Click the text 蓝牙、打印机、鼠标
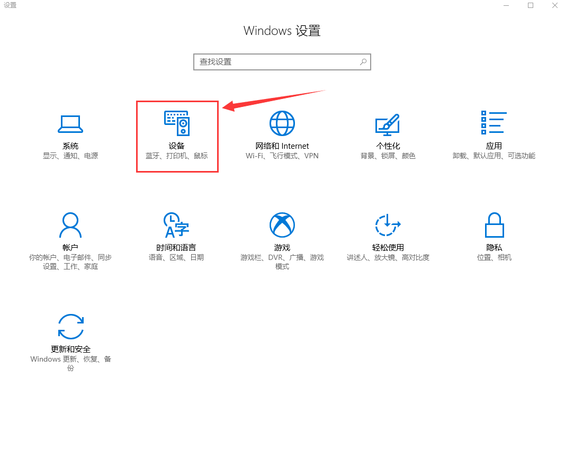Image resolution: width=565 pixels, height=459 pixels. pos(176,156)
